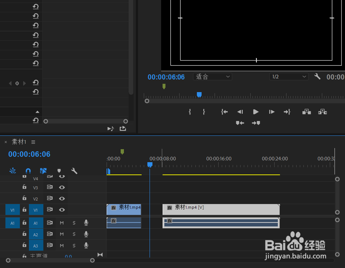
Task: Go to Out point in program monitor
Action: (287, 112)
